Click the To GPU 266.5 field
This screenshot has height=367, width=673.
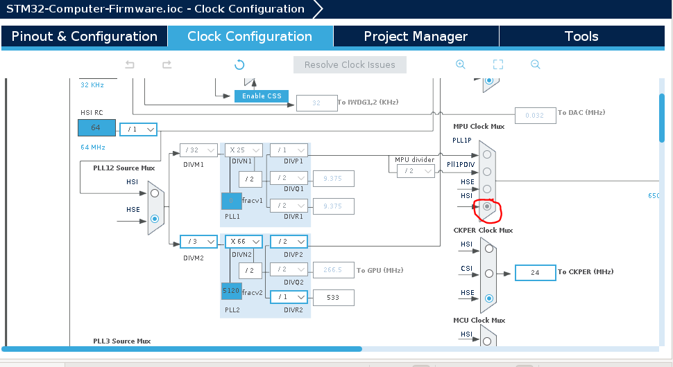tap(334, 270)
